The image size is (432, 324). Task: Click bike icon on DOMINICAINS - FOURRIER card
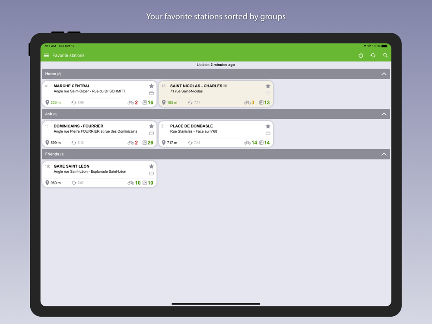pyautogui.click(x=130, y=143)
